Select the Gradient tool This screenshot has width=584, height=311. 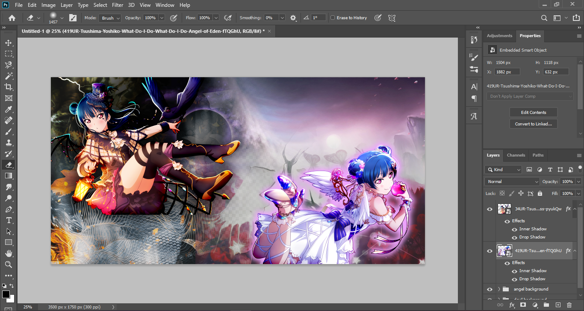click(x=9, y=176)
